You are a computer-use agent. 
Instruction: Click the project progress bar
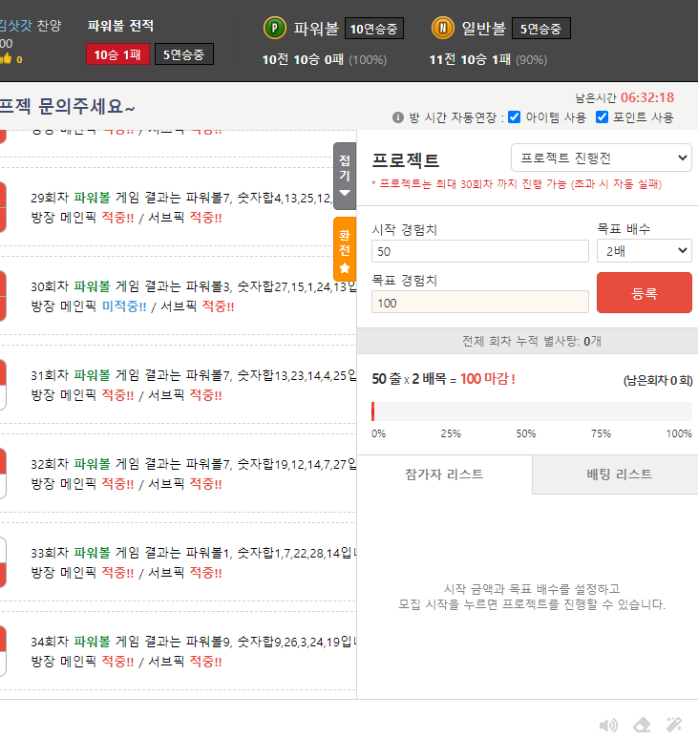click(532, 411)
